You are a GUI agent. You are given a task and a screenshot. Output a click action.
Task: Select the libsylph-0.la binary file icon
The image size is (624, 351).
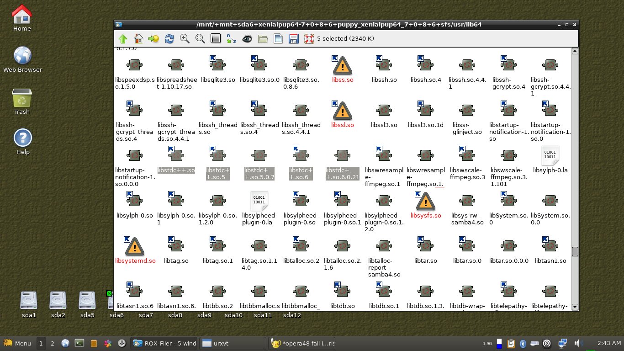click(x=550, y=156)
